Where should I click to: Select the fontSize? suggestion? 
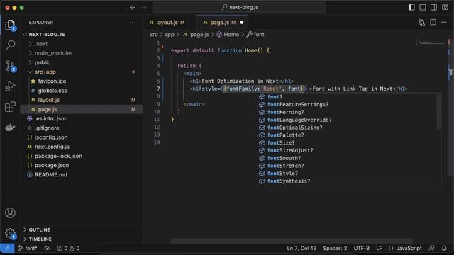(x=349, y=143)
